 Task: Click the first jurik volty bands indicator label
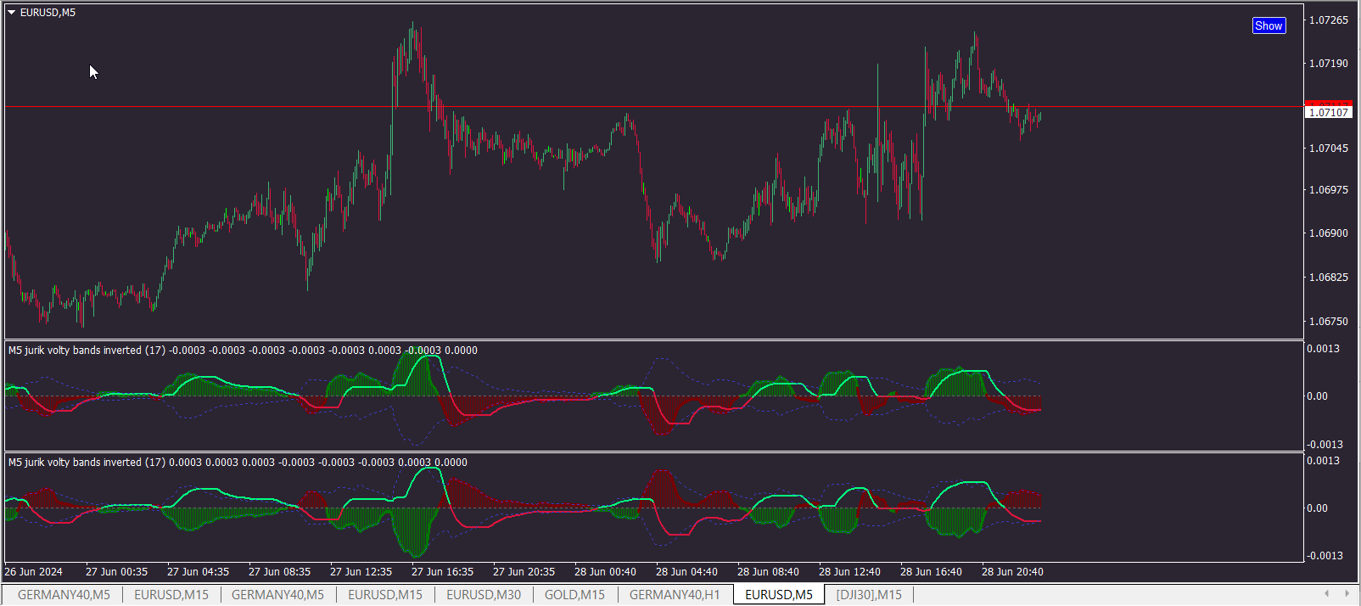243,350
